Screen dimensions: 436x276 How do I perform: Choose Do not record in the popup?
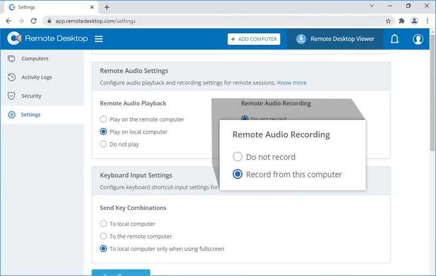pyautogui.click(x=238, y=157)
